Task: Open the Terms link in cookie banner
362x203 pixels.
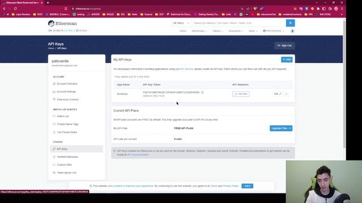Action: 214,186
